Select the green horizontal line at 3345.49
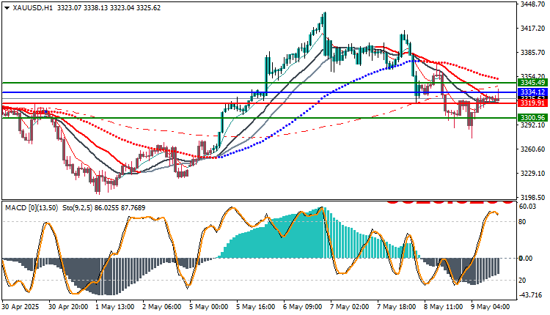The height and width of the screenshot is (315, 550). [x=260, y=83]
